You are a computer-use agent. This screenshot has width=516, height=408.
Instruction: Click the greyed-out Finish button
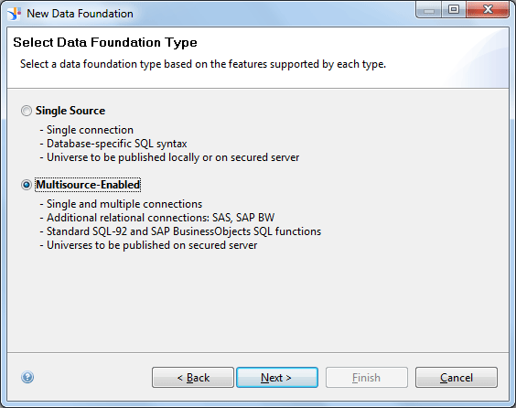367,378
